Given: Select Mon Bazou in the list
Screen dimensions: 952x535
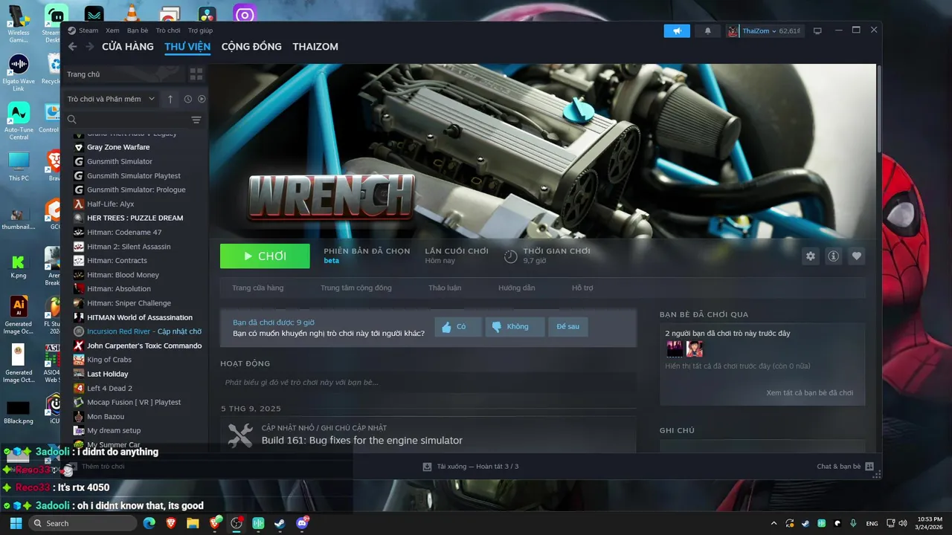Looking at the screenshot, I should [105, 416].
